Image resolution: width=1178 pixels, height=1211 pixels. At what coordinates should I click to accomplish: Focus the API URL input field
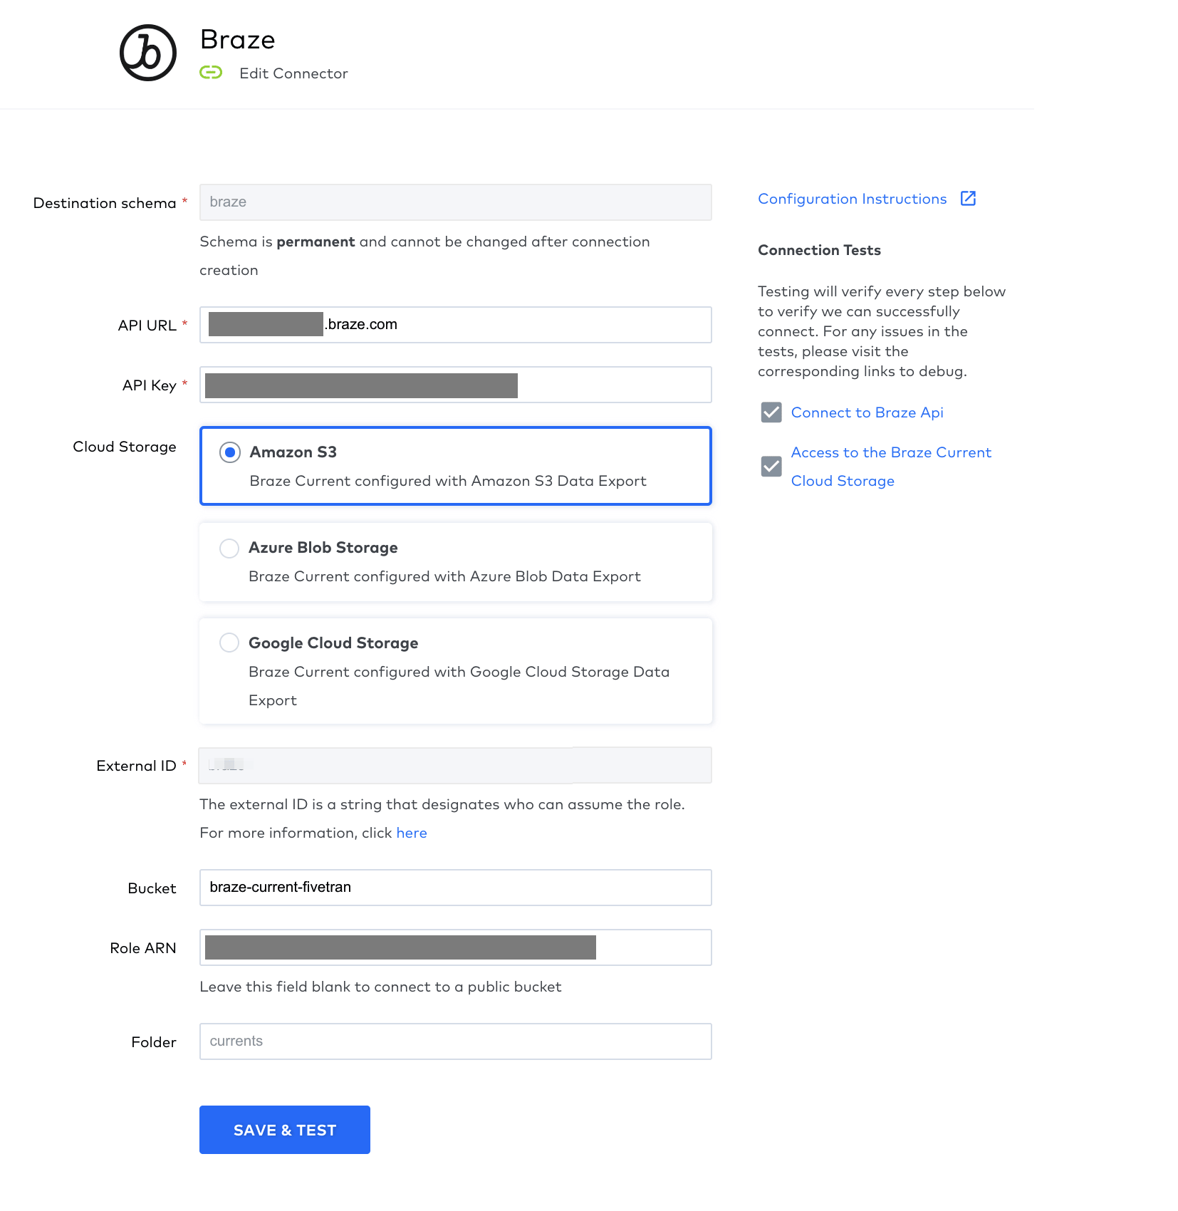pyautogui.click(x=456, y=325)
